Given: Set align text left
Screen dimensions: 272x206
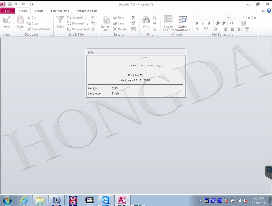Looking at the screenshot, I should click(226, 29).
